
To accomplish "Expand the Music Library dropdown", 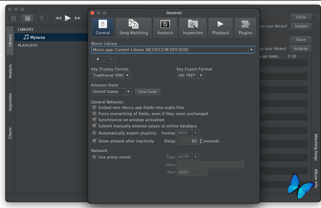I will click(251, 50).
